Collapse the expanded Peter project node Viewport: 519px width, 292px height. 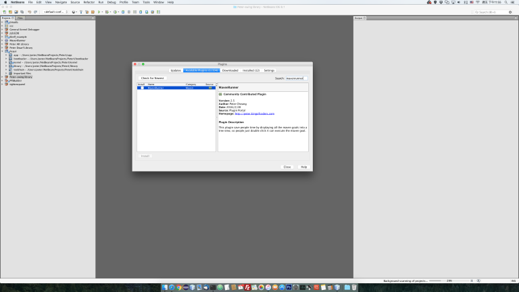tap(2, 51)
